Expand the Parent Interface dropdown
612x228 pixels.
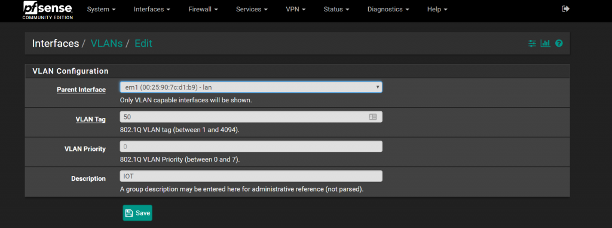[x=250, y=87]
